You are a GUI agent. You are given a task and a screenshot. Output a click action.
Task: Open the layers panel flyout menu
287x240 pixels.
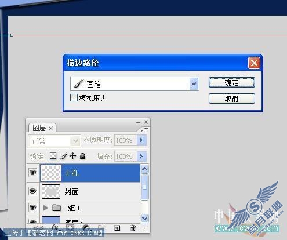(x=144, y=130)
